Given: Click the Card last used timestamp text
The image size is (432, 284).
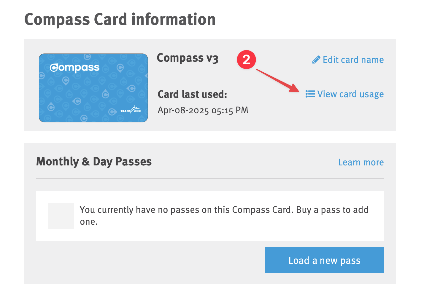Looking at the screenshot, I should tap(192, 94).
